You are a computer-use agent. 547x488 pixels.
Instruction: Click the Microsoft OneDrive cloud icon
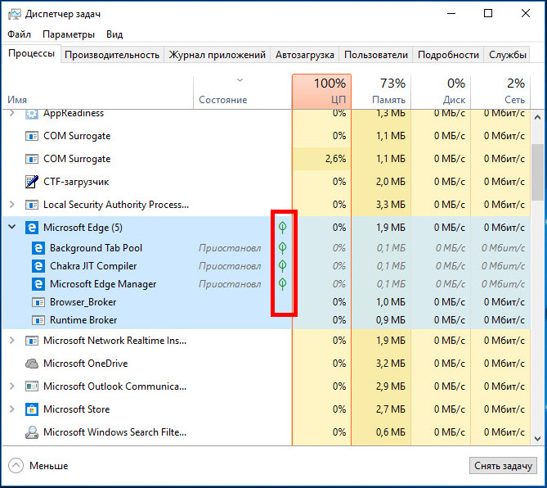[32, 364]
